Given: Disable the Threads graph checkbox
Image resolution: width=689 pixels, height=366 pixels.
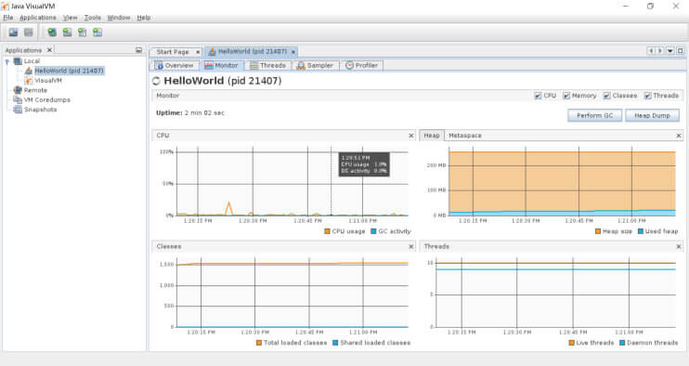Looking at the screenshot, I should point(648,96).
